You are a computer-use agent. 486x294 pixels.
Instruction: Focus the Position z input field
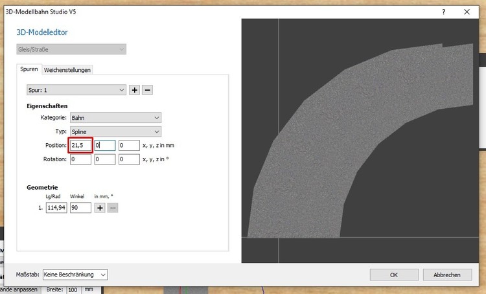(129, 145)
